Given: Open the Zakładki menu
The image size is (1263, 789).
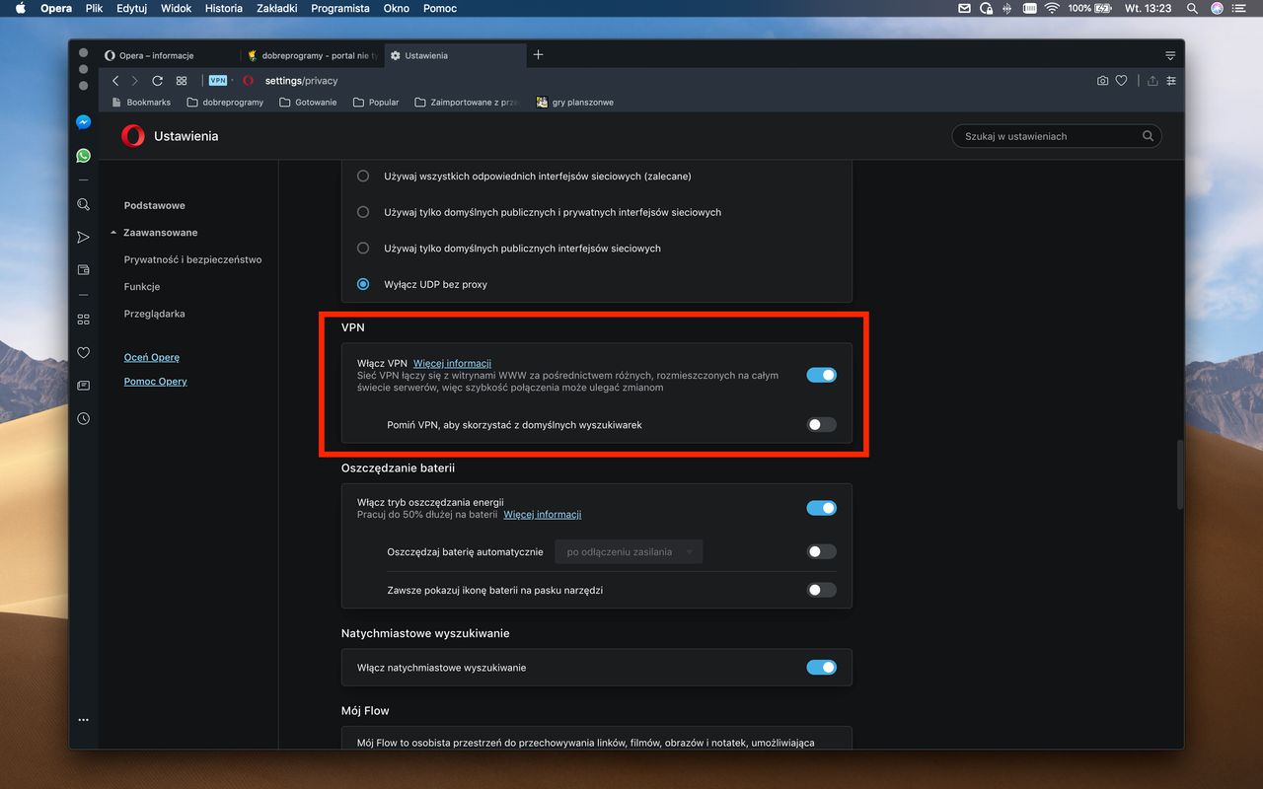Looking at the screenshot, I should [276, 8].
